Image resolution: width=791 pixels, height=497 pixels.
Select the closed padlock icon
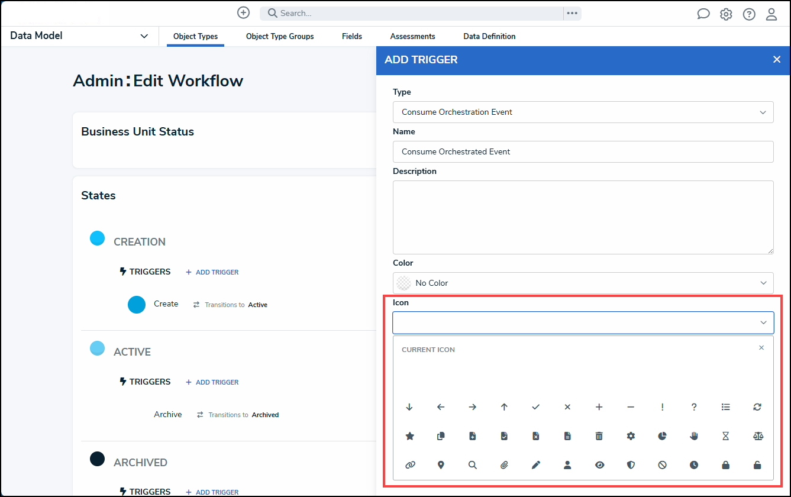point(726,465)
